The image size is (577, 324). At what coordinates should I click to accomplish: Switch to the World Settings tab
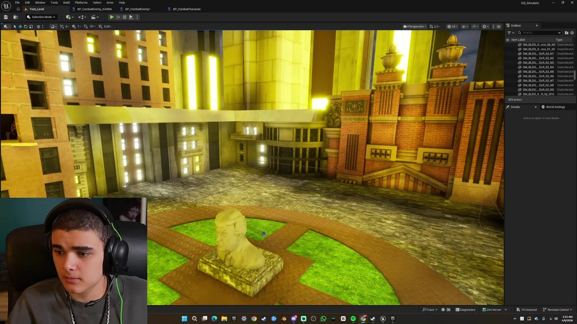click(555, 107)
